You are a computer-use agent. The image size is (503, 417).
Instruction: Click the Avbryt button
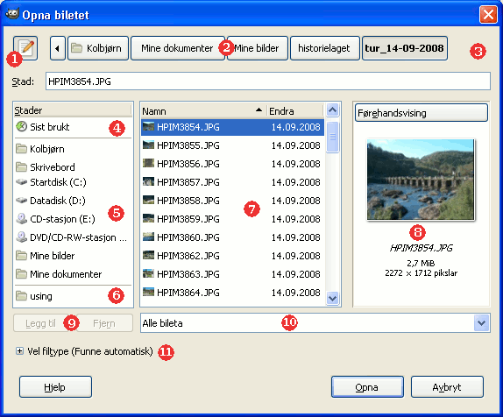[447, 387]
